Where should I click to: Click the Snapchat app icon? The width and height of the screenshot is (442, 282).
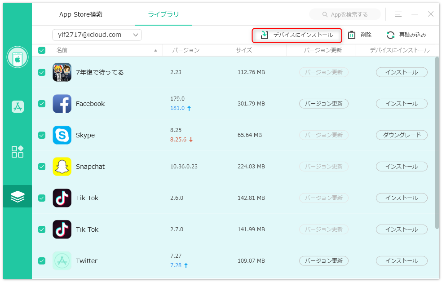click(x=62, y=167)
